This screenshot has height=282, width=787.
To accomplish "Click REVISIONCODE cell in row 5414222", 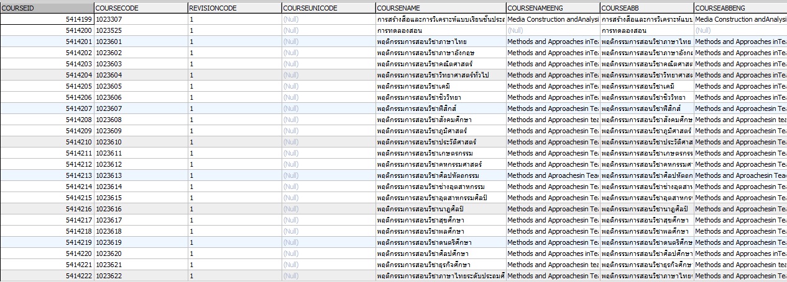I will [234, 276].
